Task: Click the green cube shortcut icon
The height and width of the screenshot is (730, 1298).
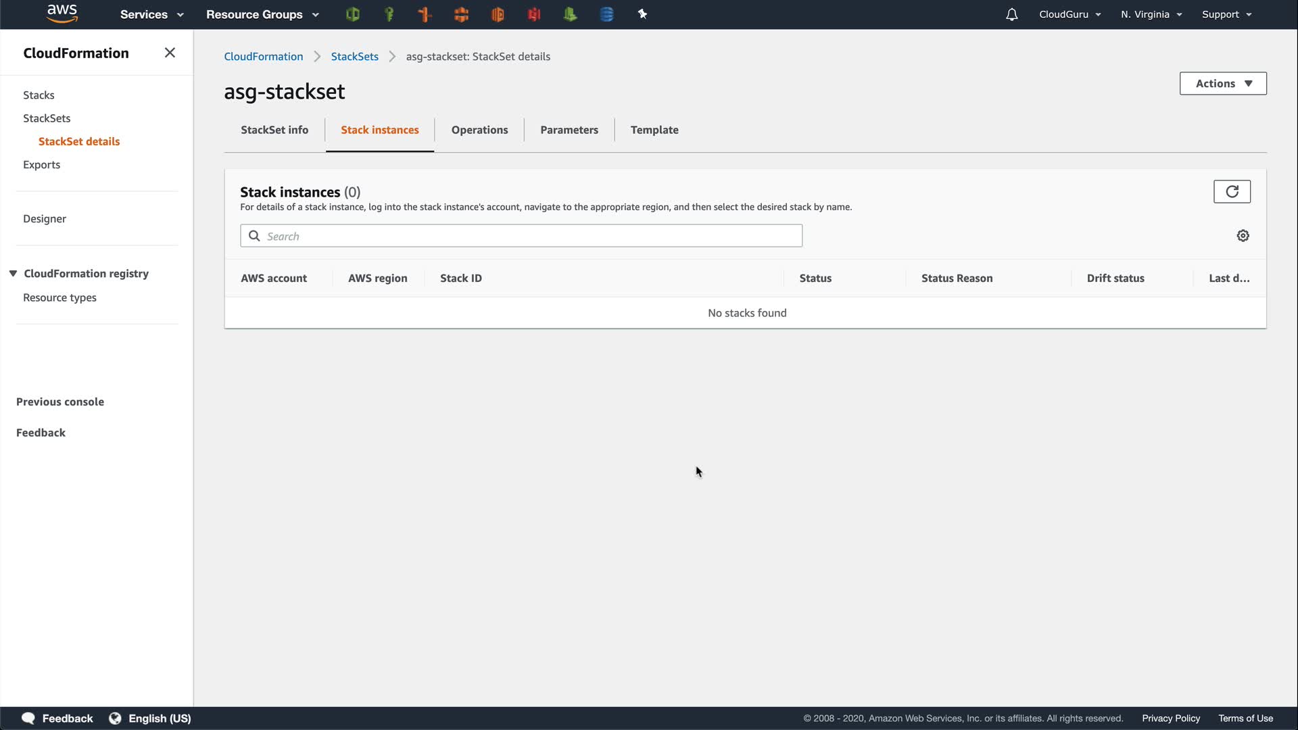Action: [x=352, y=14]
